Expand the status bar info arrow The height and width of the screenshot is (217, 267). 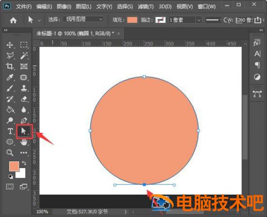(126, 212)
